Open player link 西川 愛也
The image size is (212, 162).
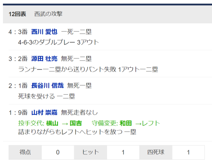[x=44, y=32]
